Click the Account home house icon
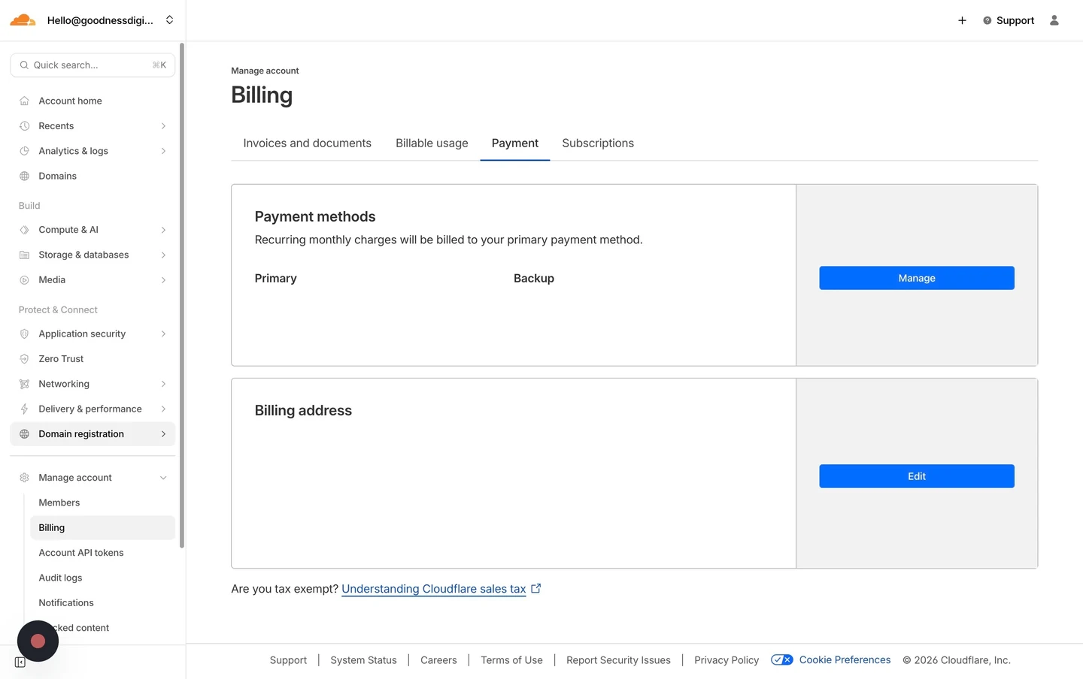Screen dimensions: 1083x679 (x=24, y=101)
